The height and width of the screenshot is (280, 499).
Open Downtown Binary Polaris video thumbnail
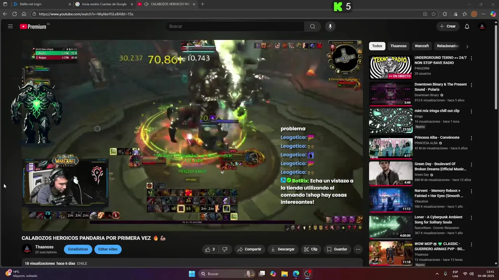[391, 94]
